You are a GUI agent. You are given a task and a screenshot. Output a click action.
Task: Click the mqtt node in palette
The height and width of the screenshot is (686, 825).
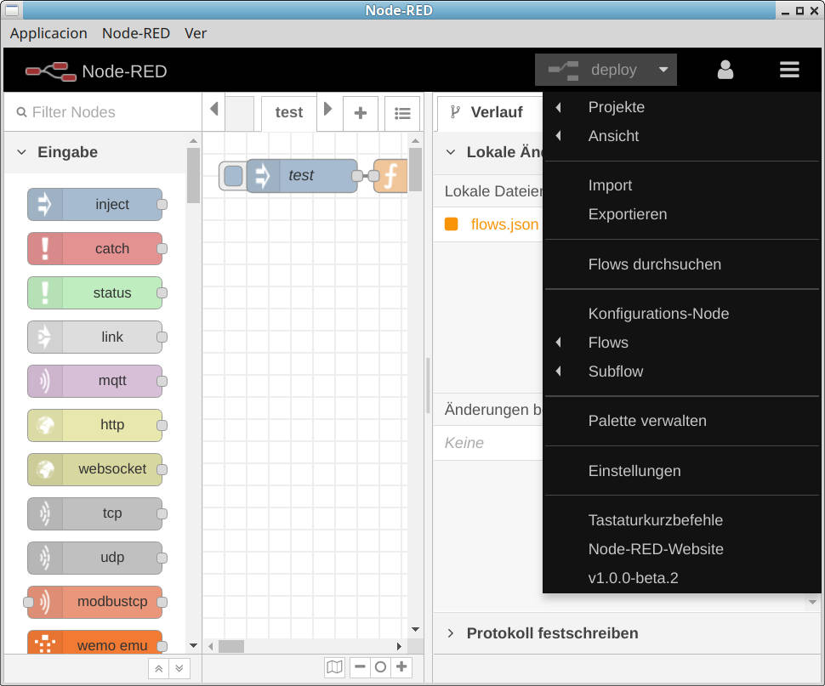[94, 381]
